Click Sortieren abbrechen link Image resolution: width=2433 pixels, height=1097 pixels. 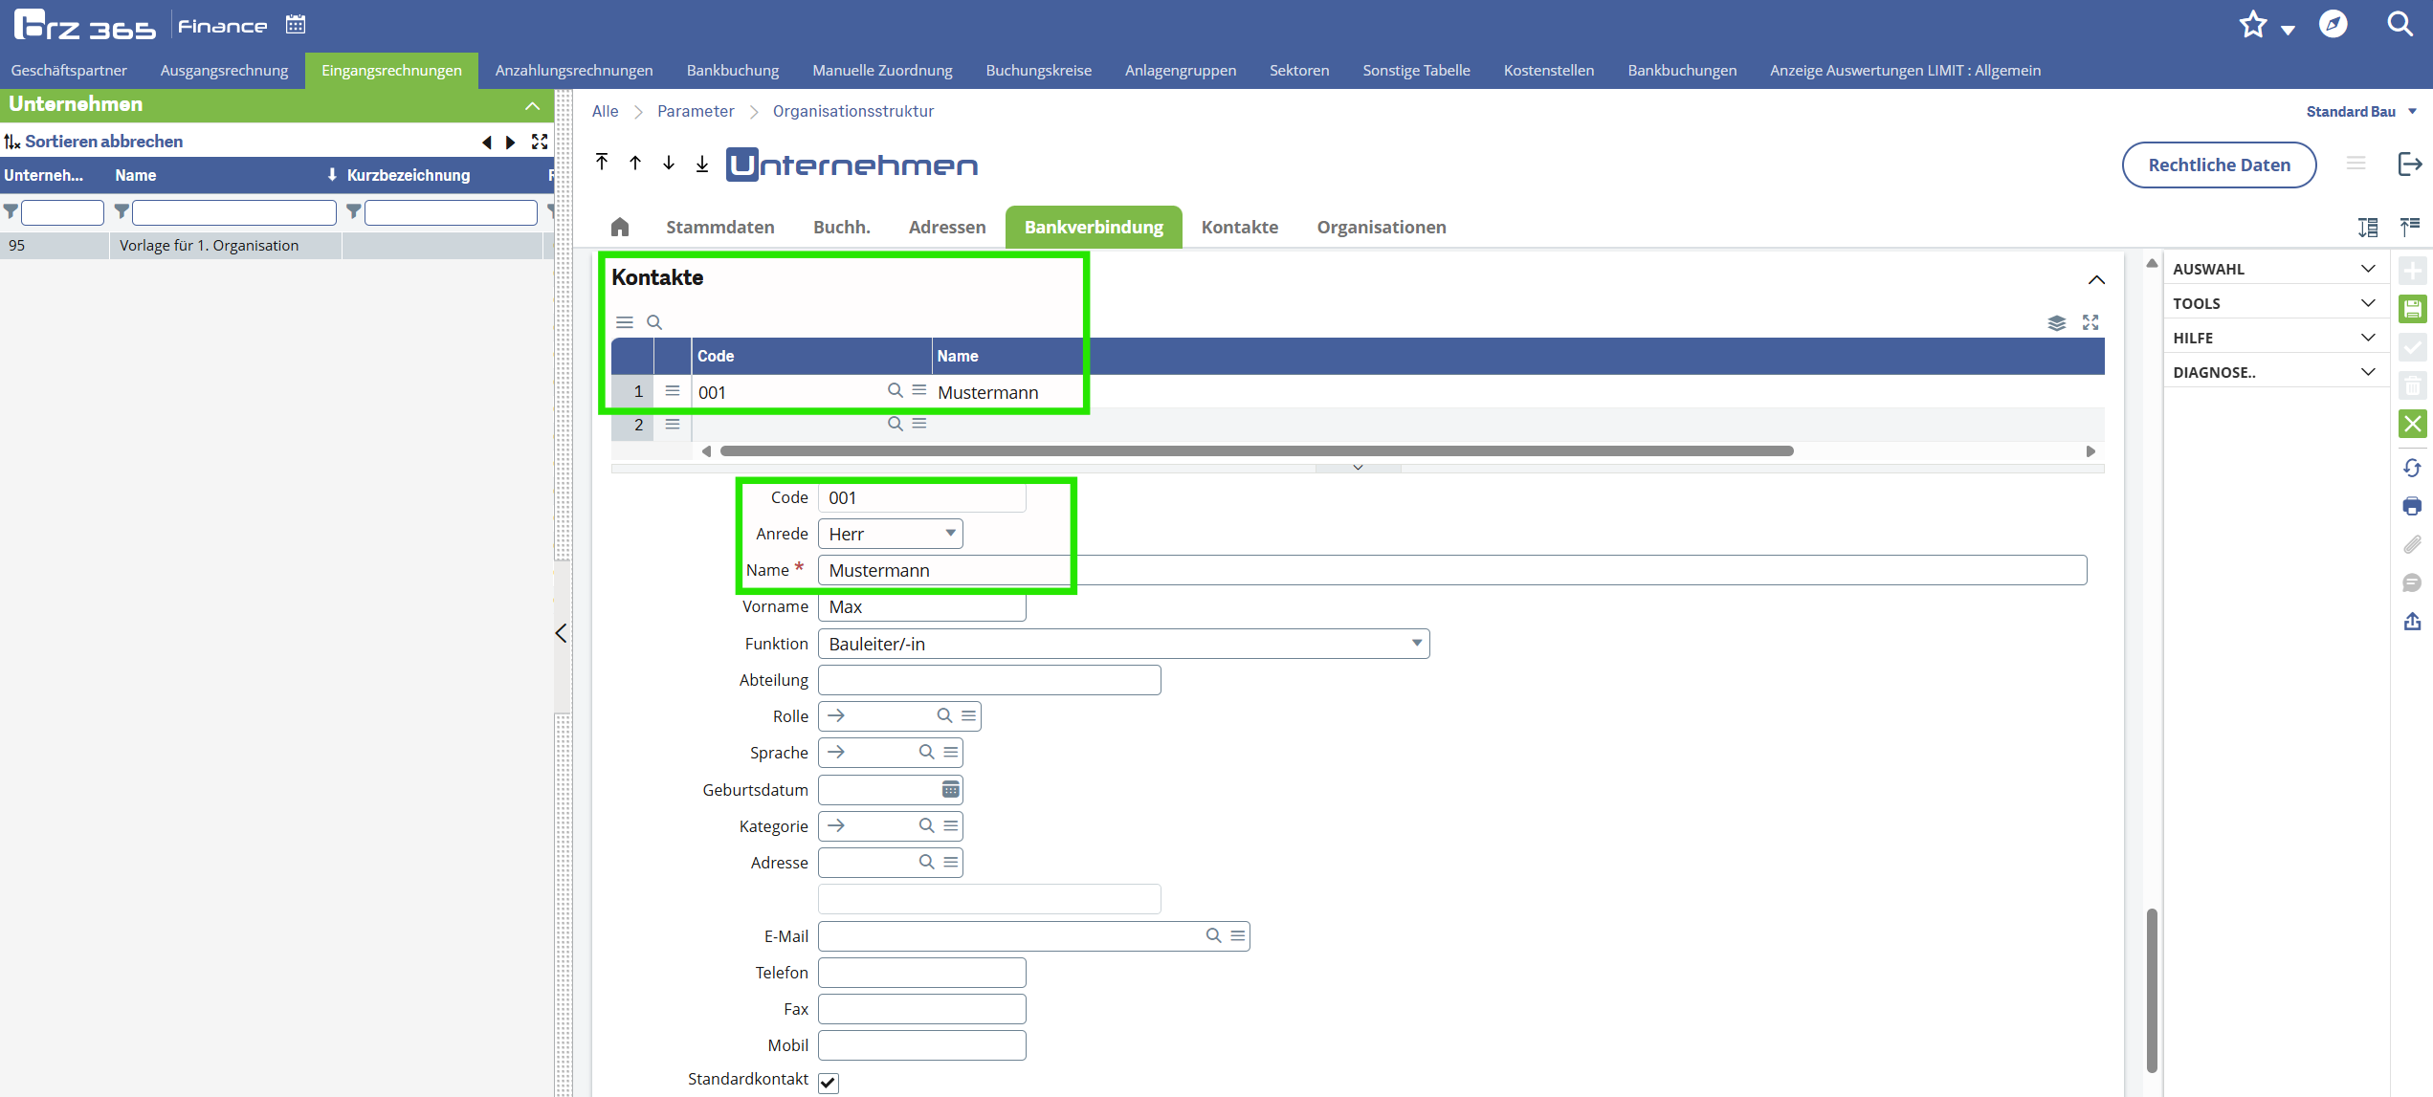point(103,142)
